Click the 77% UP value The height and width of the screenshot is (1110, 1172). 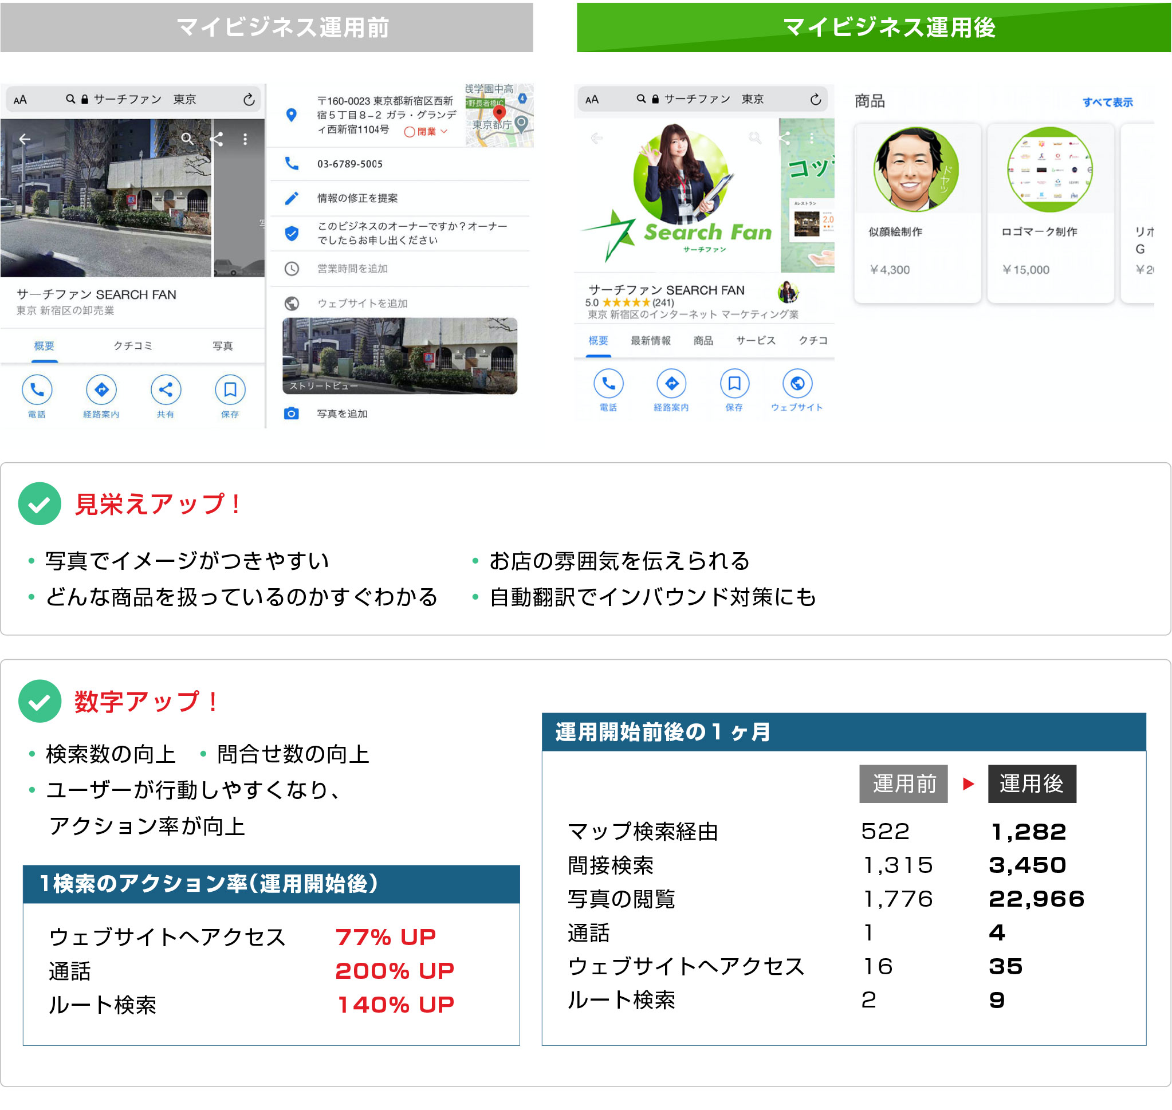tap(385, 936)
